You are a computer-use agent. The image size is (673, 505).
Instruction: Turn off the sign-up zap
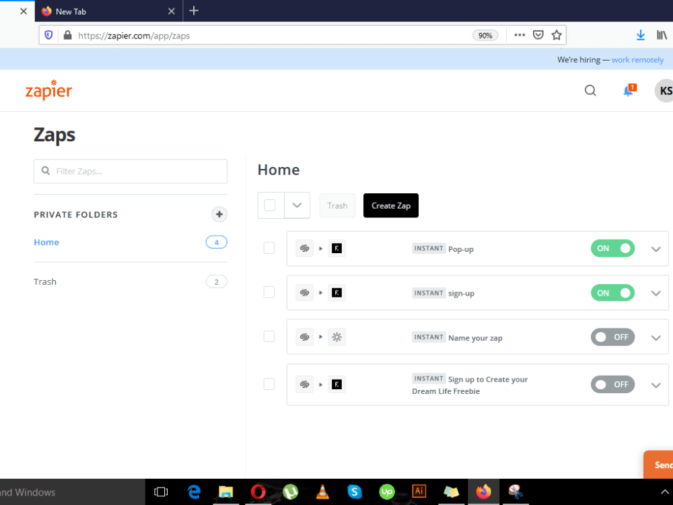(612, 293)
